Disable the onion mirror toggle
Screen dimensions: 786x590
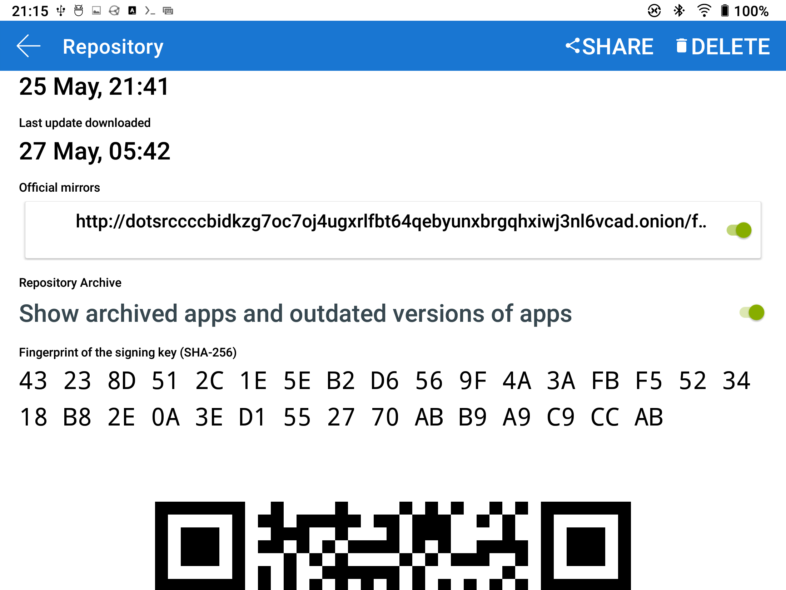pyautogui.click(x=739, y=230)
